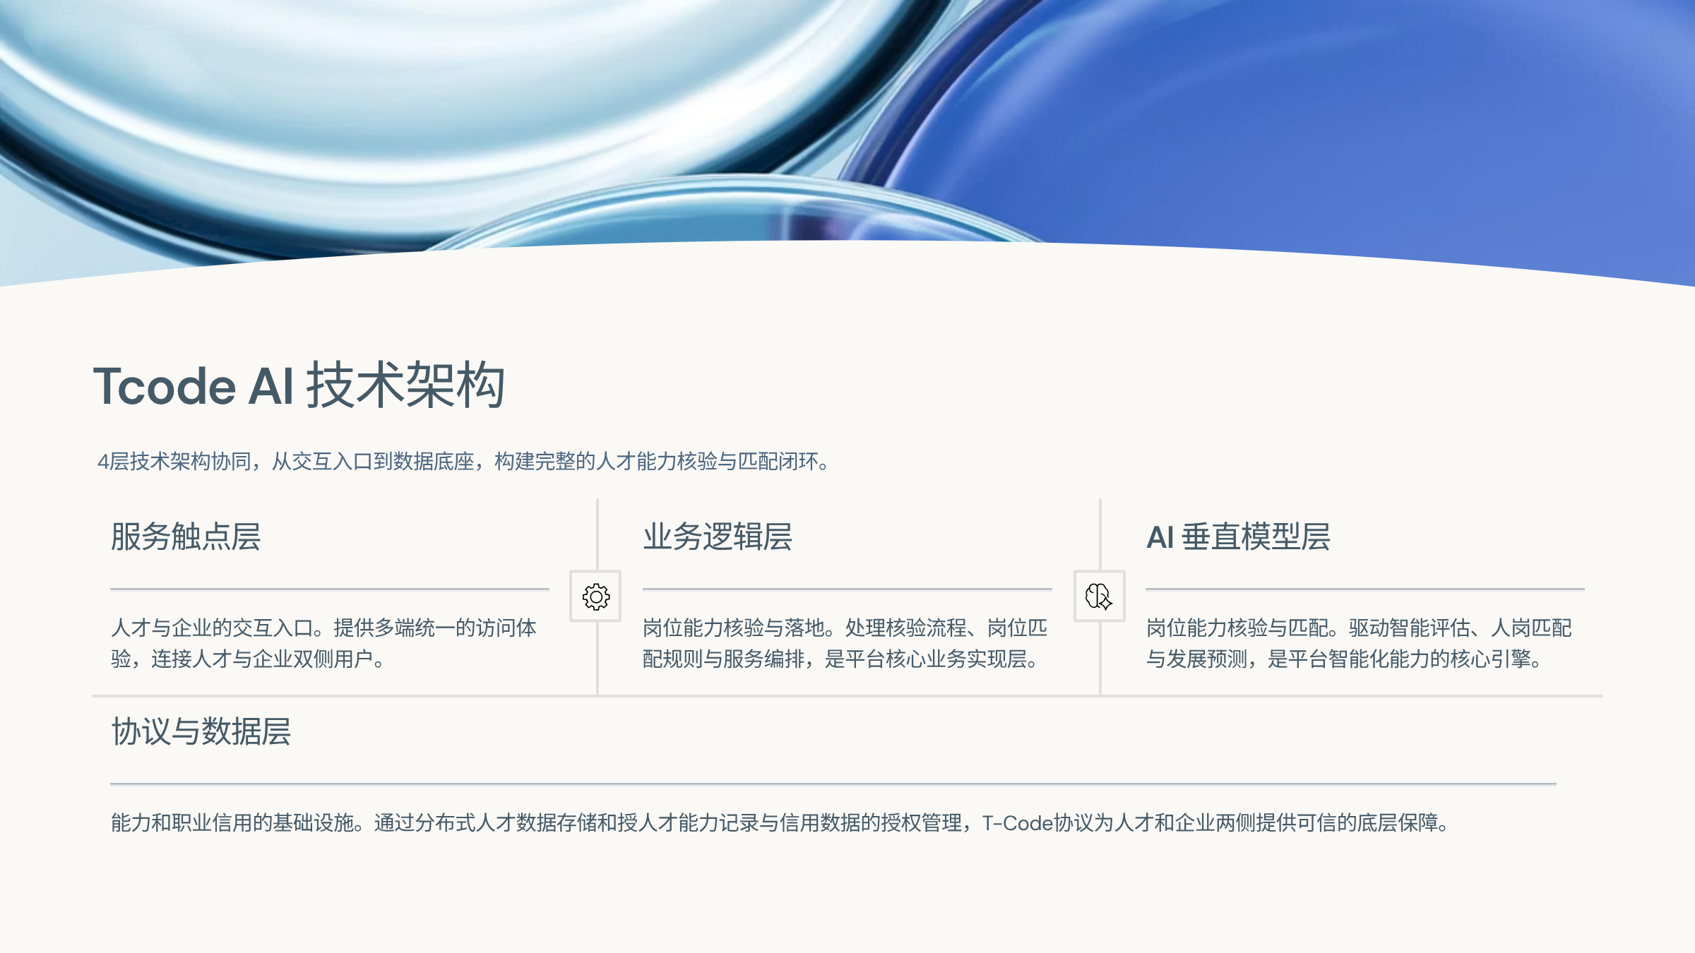
Task: Select the divider line under "AI 垂直模型层"
Action: pos(1364,589)
